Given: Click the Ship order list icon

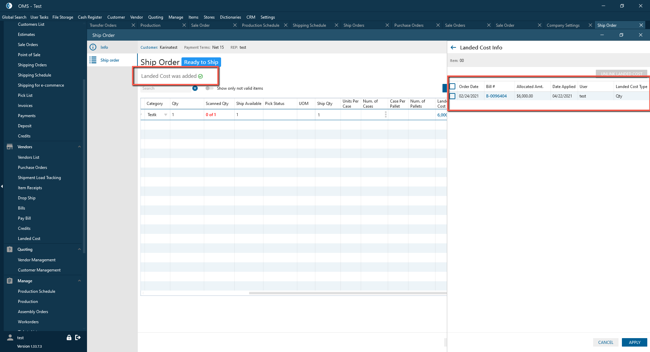Looking at the screenshot, I should tap(93, 60).
